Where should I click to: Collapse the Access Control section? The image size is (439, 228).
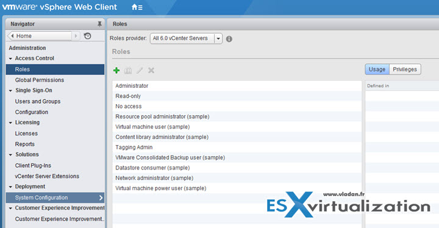[10, 59]
